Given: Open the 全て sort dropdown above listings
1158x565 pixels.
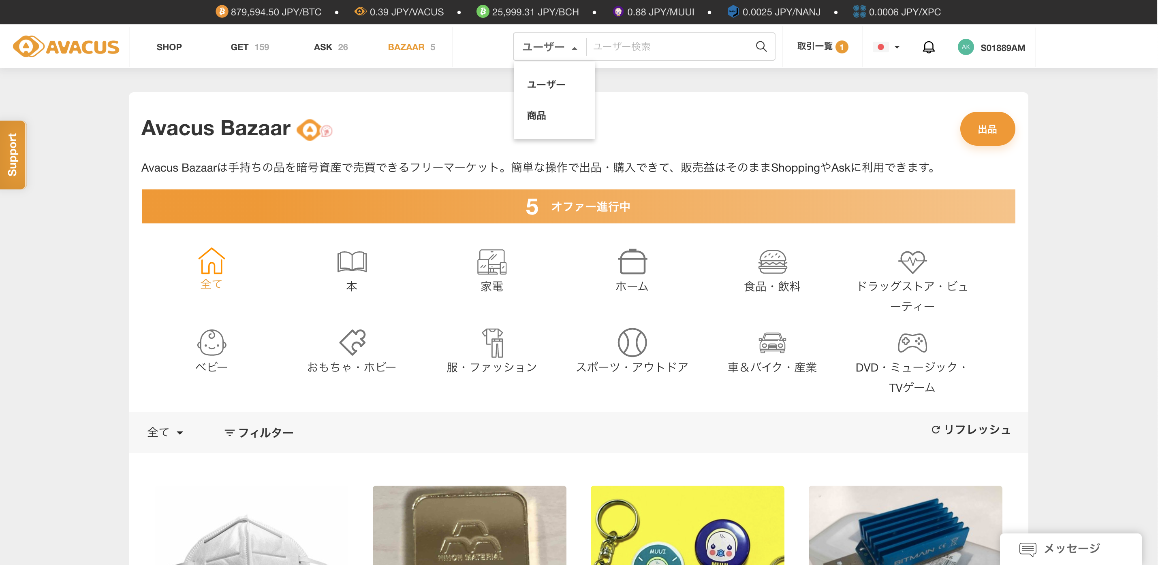Looking at the screenshot, I should coord(165,431).
